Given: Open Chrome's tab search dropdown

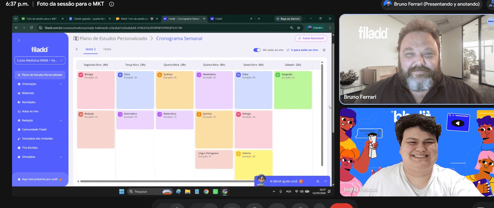Looking at the screenshot, I should pyautogui.click(x=16, y=19).
